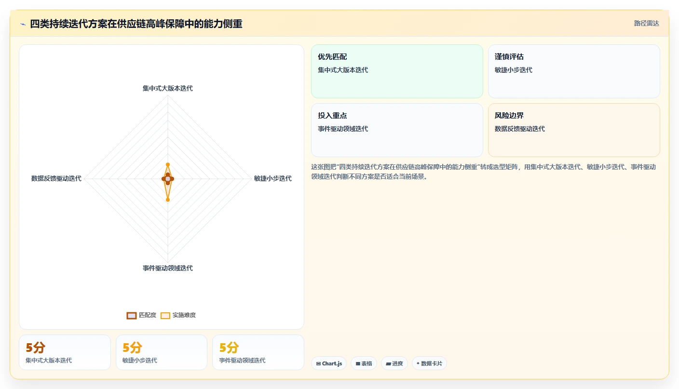Click the topmost orange data point on radar
This screenshot has width=679, height=389.
pos(168,165)
